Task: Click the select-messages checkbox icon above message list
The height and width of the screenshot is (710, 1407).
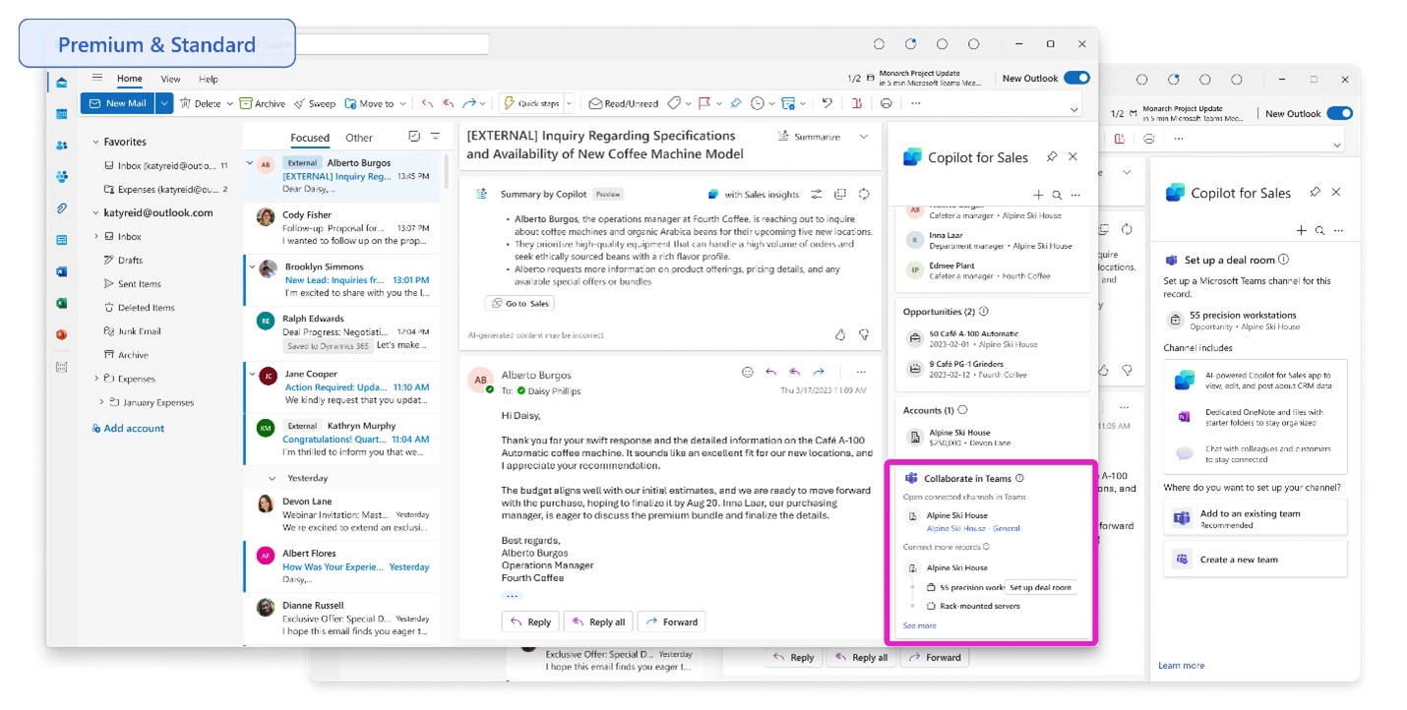Action: 413,137
